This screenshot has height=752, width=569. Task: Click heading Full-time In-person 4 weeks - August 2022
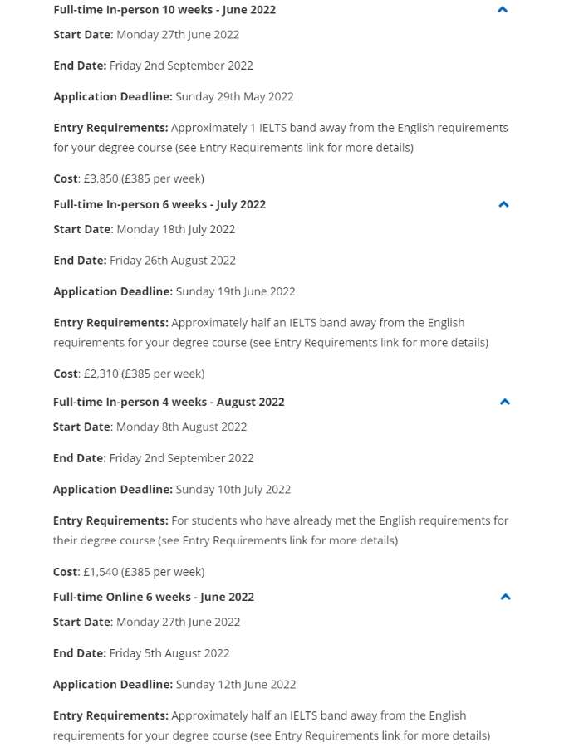169,402
